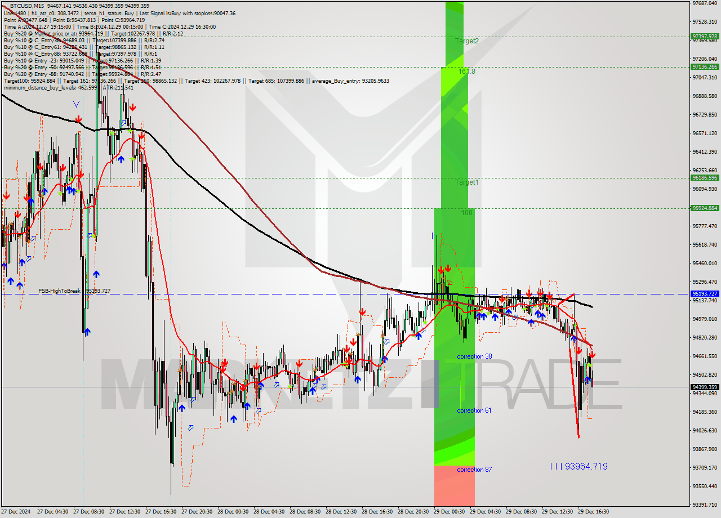Select the blue 95193.727 price tag
Viewport: 721px width, 518px height.
[704, 293]
